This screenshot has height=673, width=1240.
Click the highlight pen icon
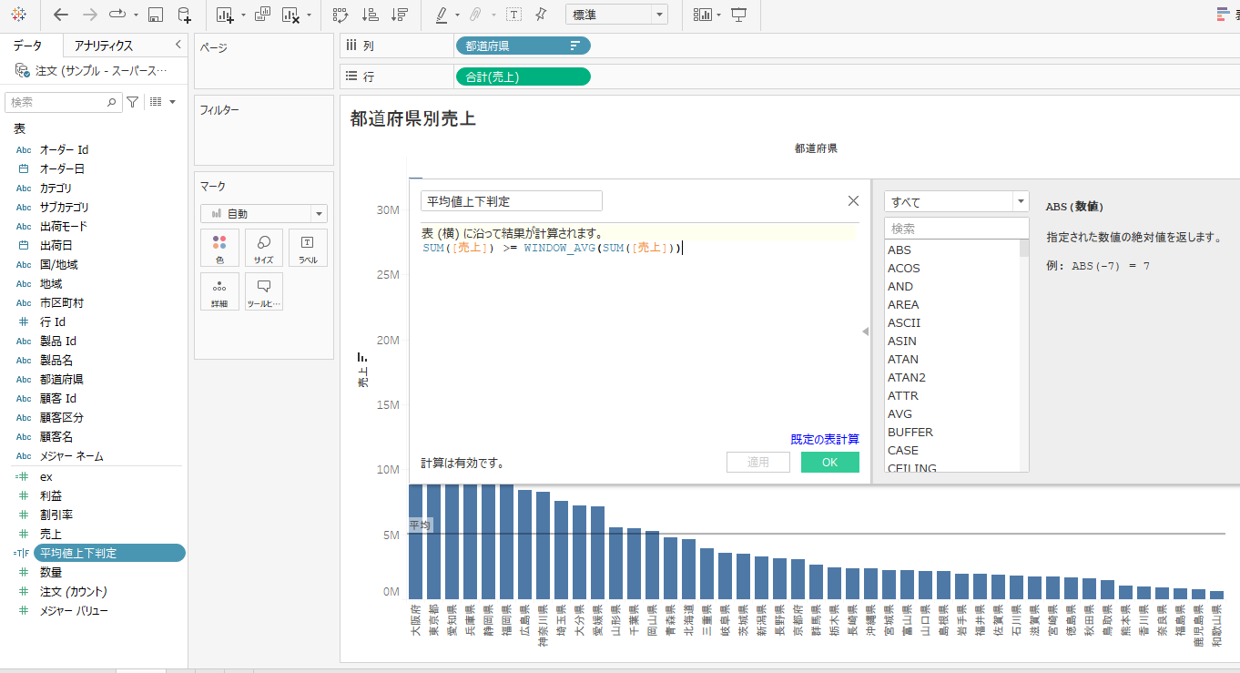click(x=441, y=15)
